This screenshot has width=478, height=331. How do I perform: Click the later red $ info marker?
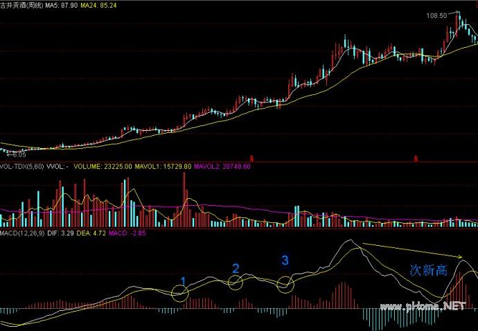416,159
